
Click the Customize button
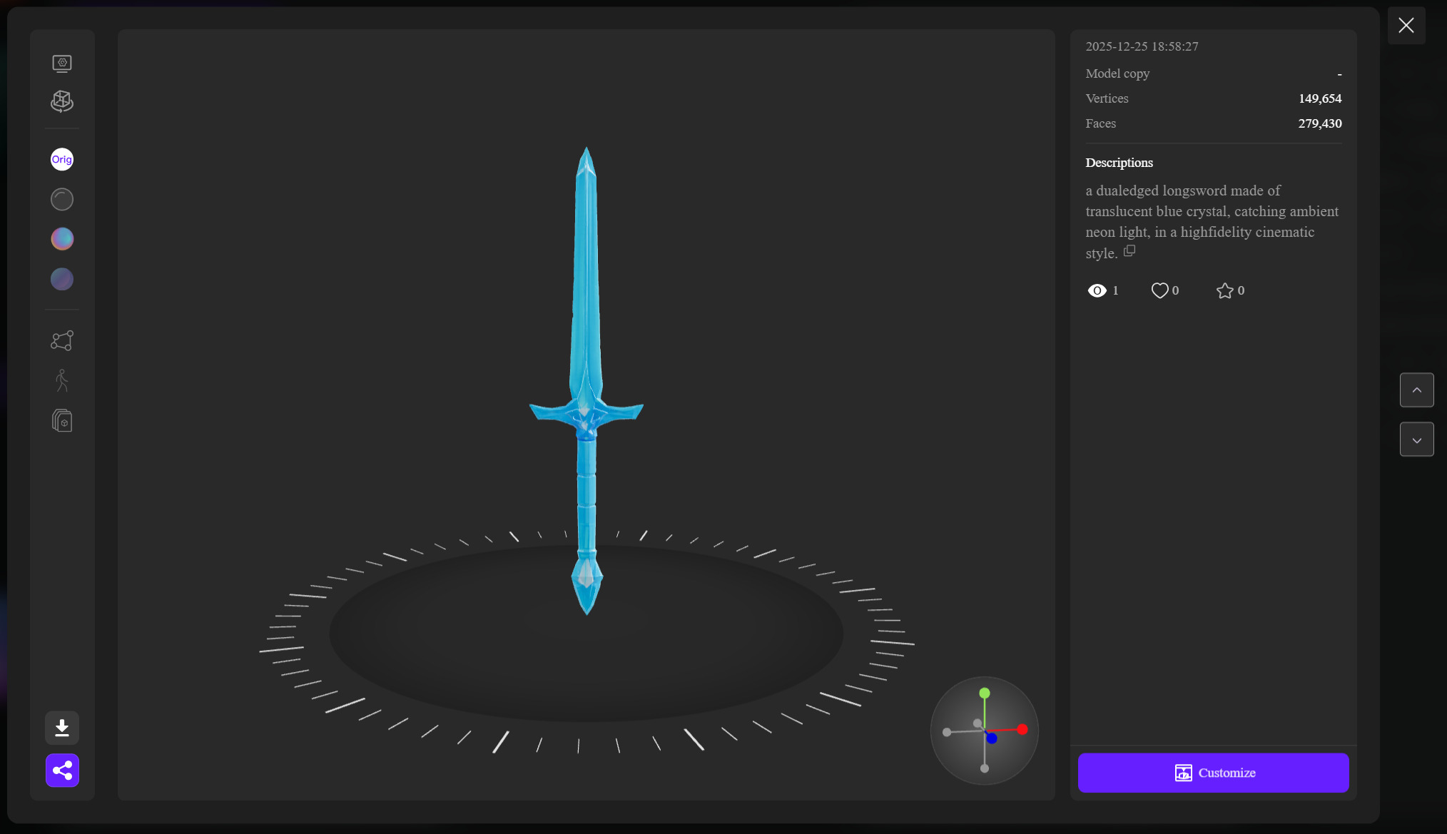[1213, 773]
